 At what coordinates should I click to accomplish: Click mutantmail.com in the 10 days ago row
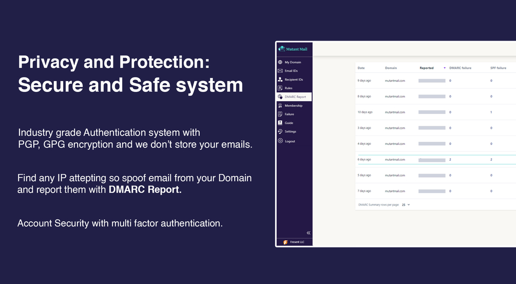point(395,112)
